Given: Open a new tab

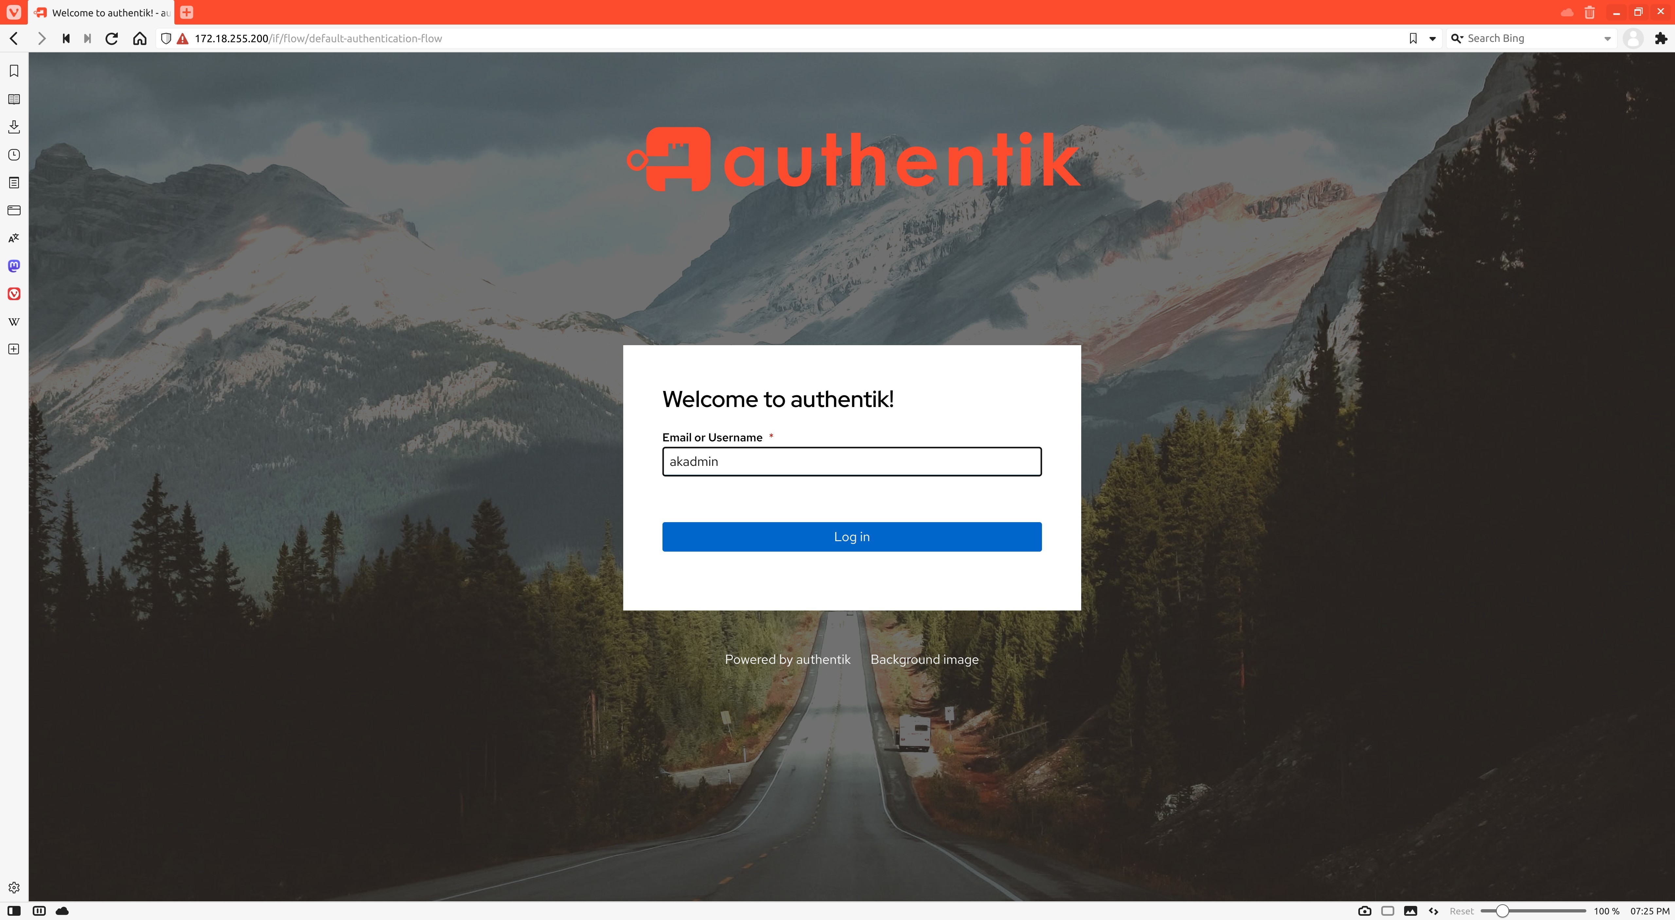Looking at the screenshot, I should [x=186, y=12].
